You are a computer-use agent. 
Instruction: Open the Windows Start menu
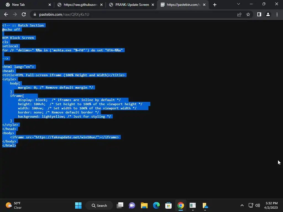[78, 205]
